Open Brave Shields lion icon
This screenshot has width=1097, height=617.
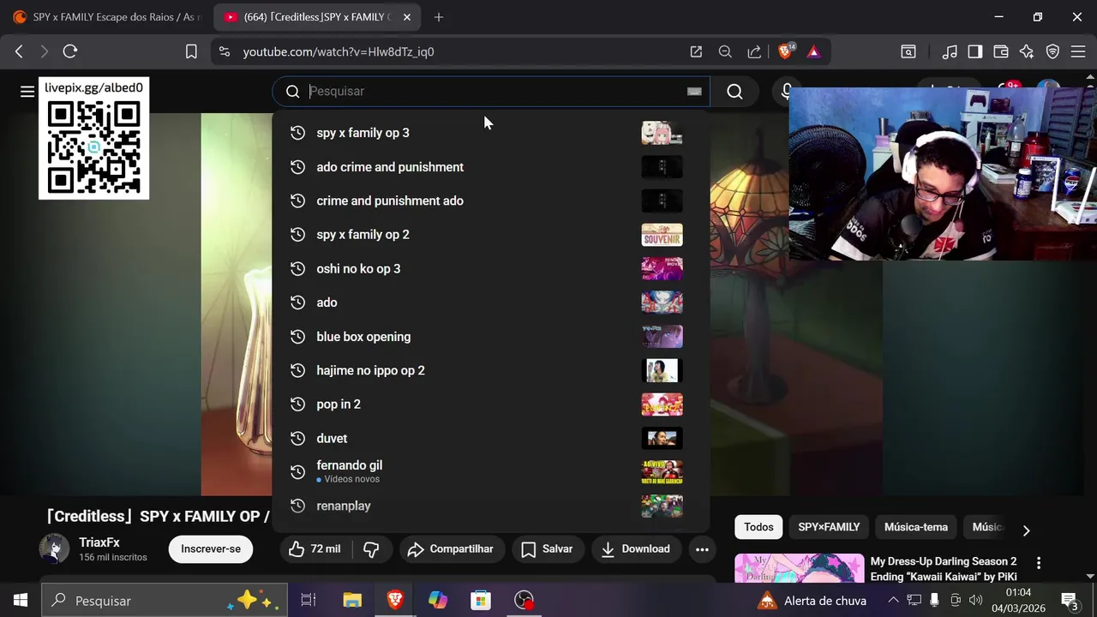coord(785,51)
